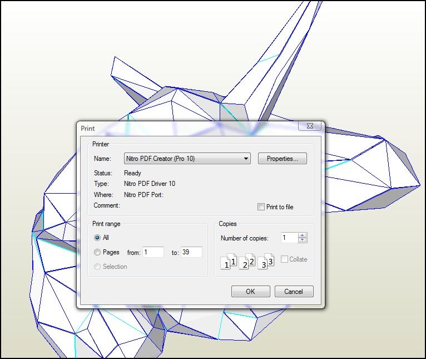426x359 pixels.
Task: Cancel the Print dialog
Action: point(294,291)
